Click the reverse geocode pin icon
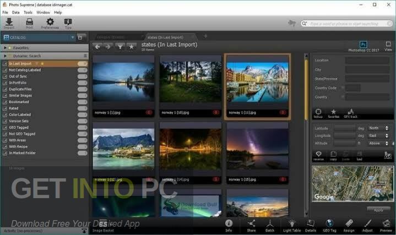This screenshot has width=396, height=235. coord(318,156)
